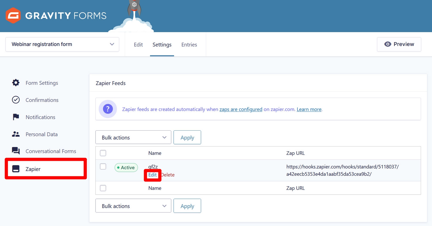The height and width of the screenshot is (226, 432).
Task: Click the Confirmations checkmark circle icon
Action: [x=16, y=100]
